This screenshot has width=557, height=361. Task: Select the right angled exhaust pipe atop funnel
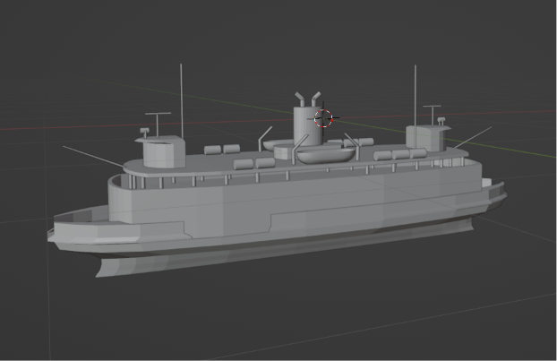316,99
